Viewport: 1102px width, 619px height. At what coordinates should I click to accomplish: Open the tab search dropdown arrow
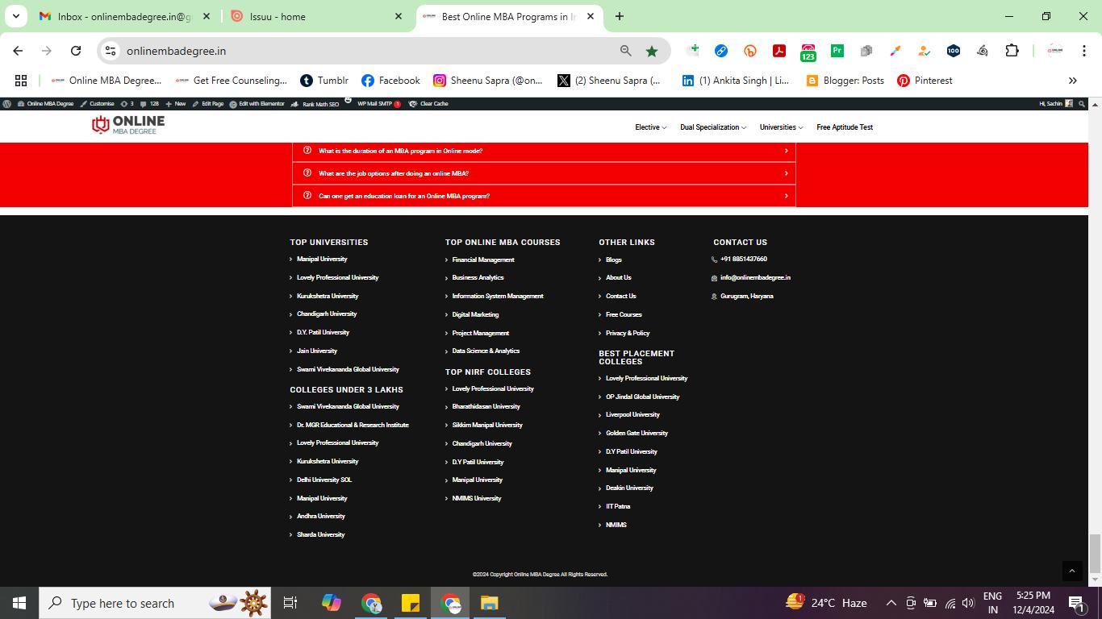(x=16, y=16)
